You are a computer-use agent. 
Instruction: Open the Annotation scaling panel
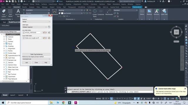[x=157, y=14]
